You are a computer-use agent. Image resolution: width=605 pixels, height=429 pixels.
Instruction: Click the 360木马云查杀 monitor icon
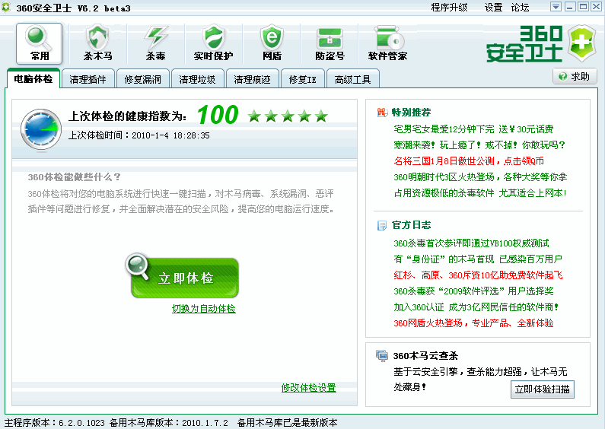tap(382, 356)
